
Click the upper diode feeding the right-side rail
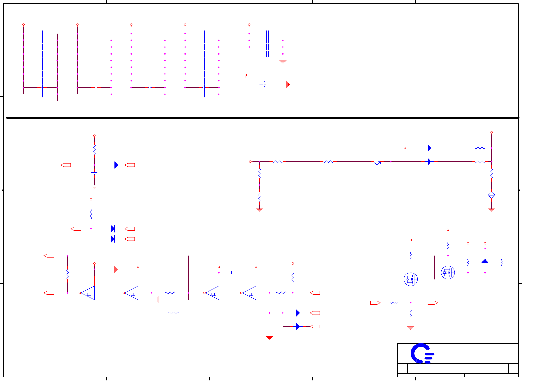tap(429, 148)
